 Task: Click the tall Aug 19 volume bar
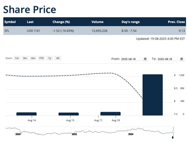(x=153, y=95)
